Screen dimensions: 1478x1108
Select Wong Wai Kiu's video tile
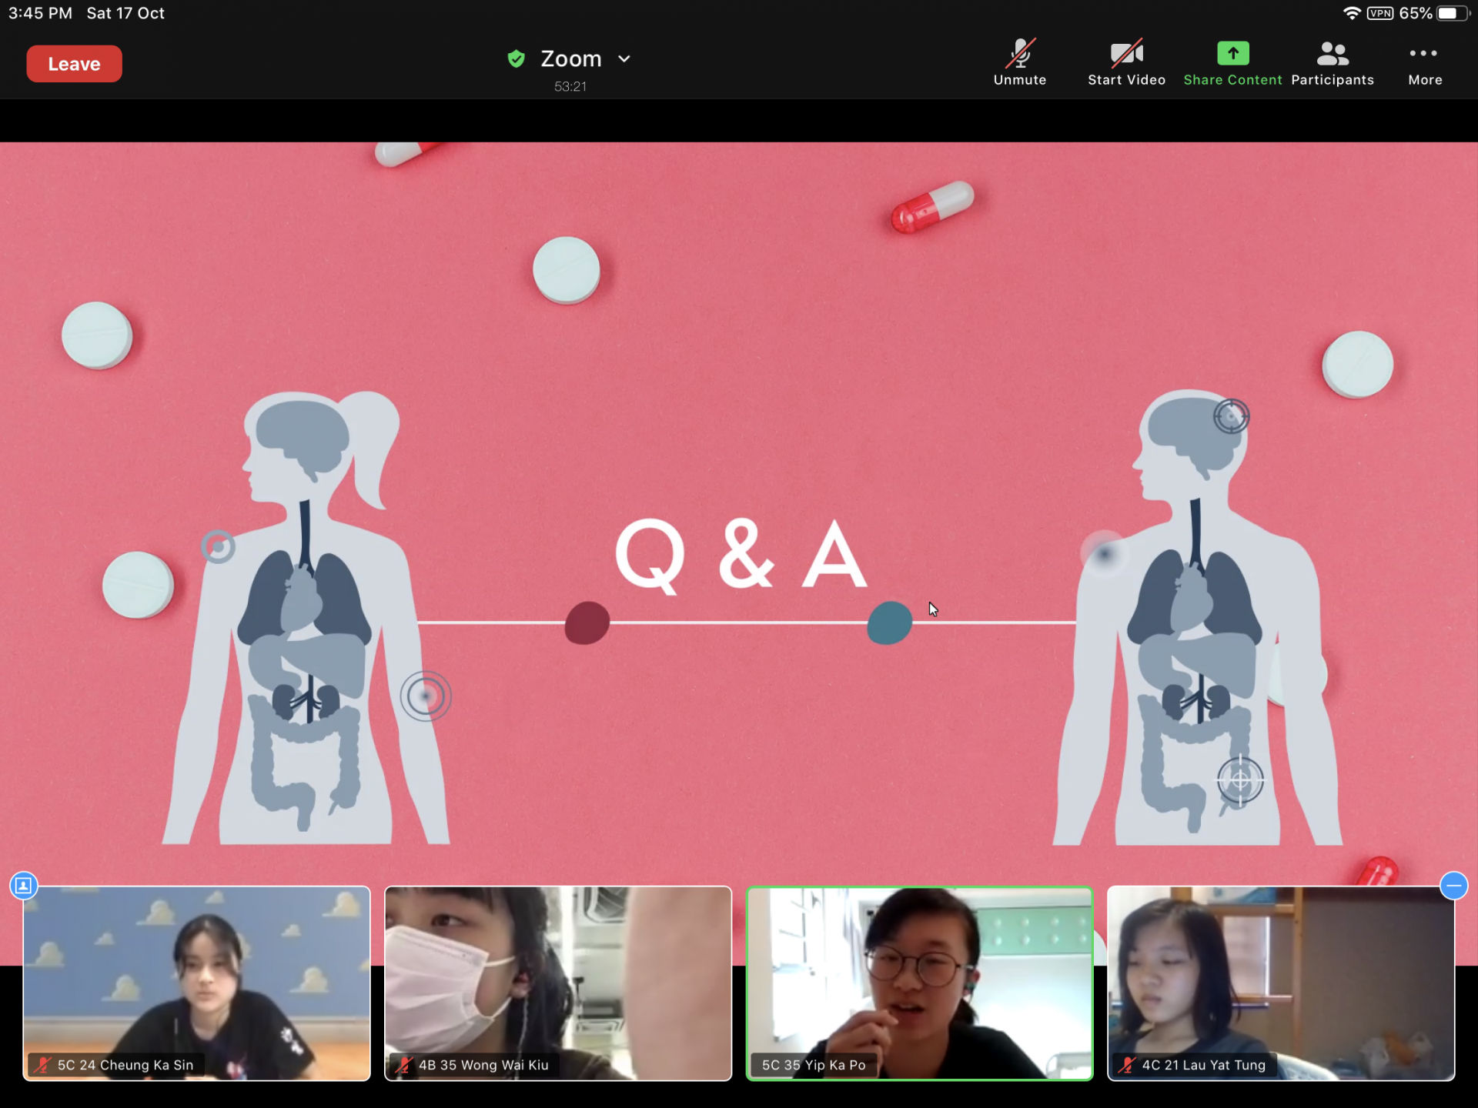(558, 983)
